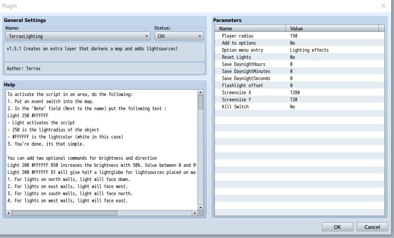Viewport: 394px width, 238px height.
Task: Select the Player radius parameter row
Action: pyautogui.click(x=300, y=36)
